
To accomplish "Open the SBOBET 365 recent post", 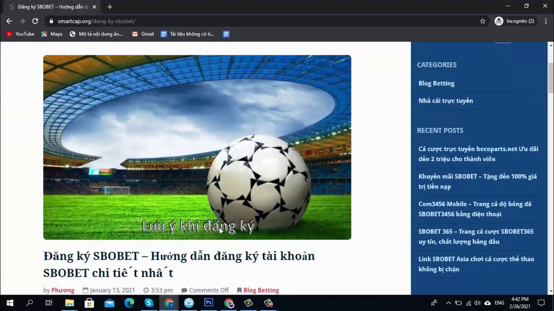I will pos(476,237).
